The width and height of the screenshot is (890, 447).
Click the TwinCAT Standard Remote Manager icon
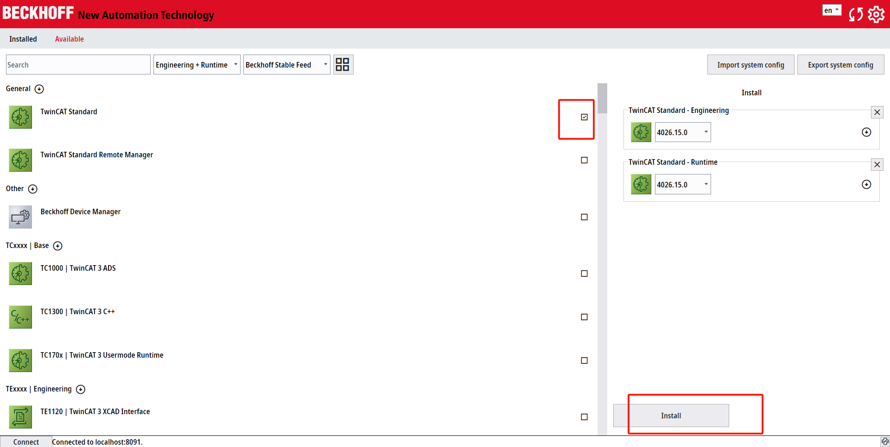pyautogui.click(x=20, y=160)
